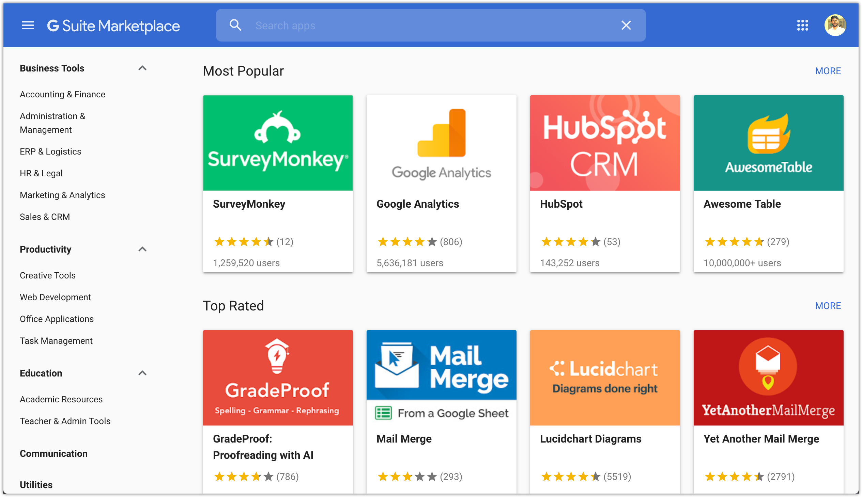Click the Productivity heading text
Viewport: 862px width, 497px height.
45,250
